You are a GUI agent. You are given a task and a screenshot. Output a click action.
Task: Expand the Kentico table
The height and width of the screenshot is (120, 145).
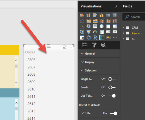(x=123, y=33)
